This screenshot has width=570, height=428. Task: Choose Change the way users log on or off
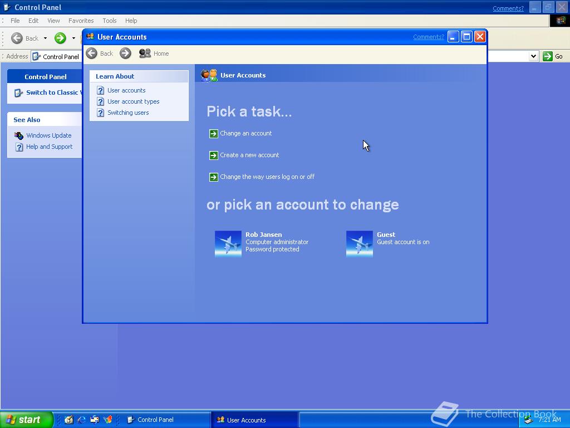(x=267, y=177)
